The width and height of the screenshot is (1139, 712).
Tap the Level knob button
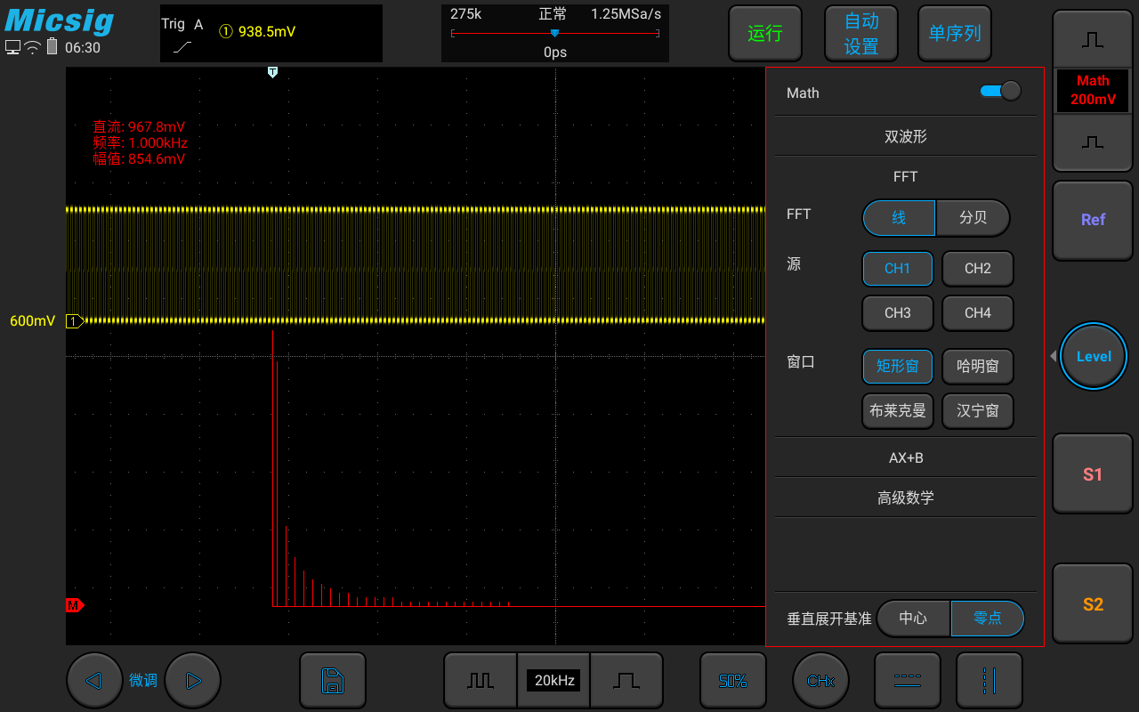coord(1094,356)
